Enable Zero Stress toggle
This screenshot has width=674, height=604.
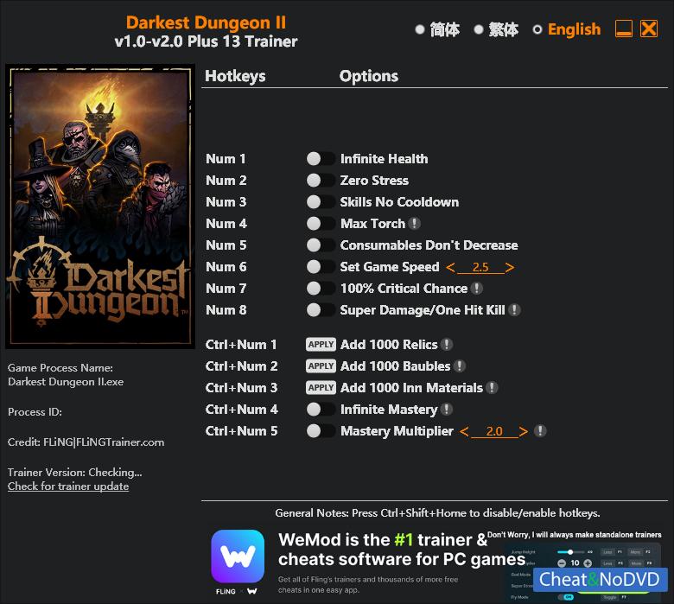[321, 180]
